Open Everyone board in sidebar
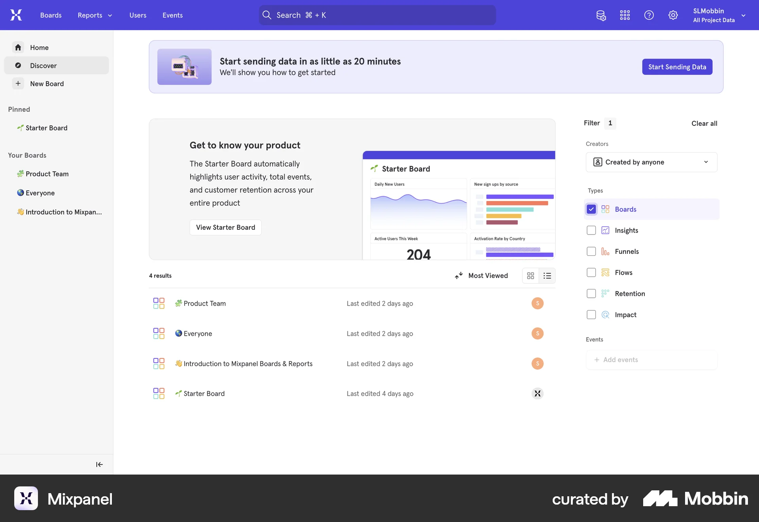 coord(36,193)
